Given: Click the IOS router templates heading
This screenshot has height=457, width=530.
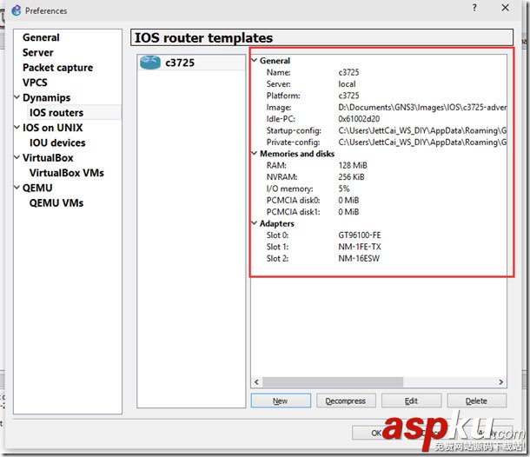Looking at the screenshot, I should pyautogui.click(x=203, y=37).
